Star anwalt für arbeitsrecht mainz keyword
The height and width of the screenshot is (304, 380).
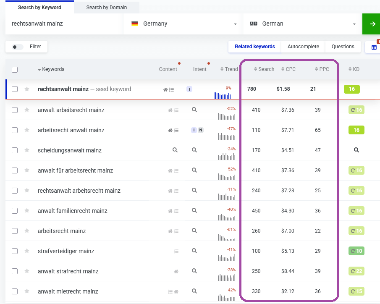click(x=27, y=170)
